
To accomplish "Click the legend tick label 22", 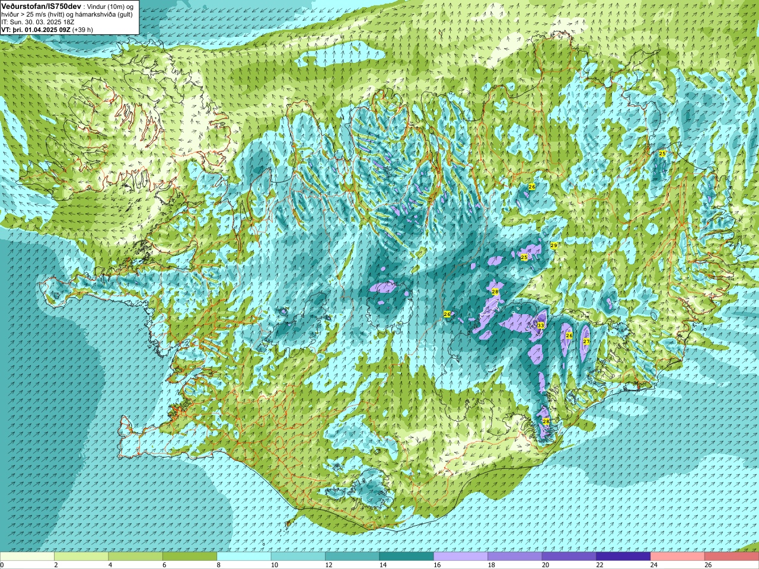I will tap(599, 565).
